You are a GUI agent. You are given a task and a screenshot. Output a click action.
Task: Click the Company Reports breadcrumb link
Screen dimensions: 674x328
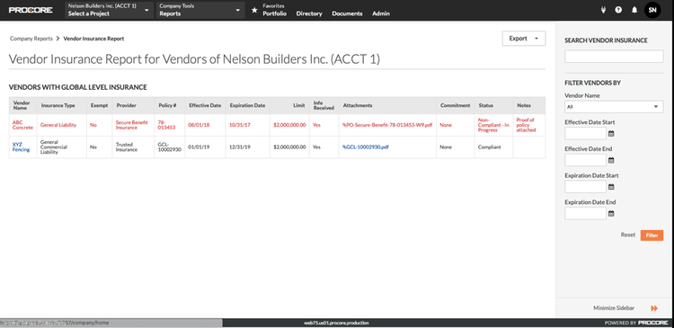coord(31,39)
